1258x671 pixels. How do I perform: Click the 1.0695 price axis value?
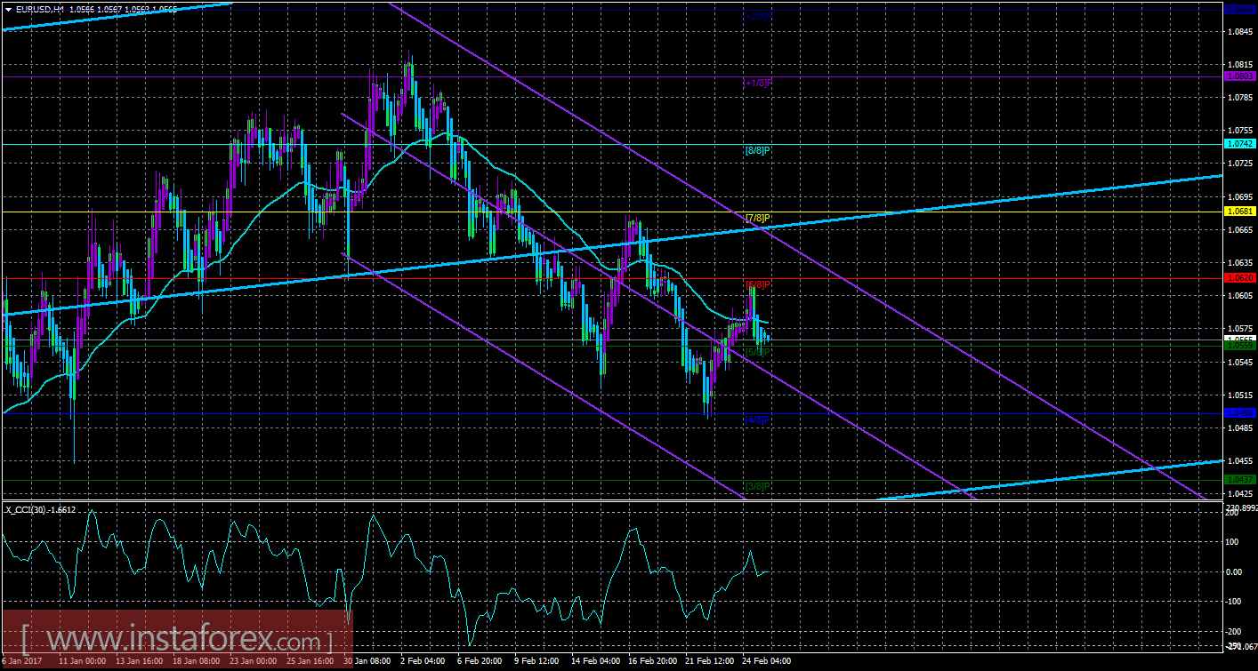coord(1240,196)
